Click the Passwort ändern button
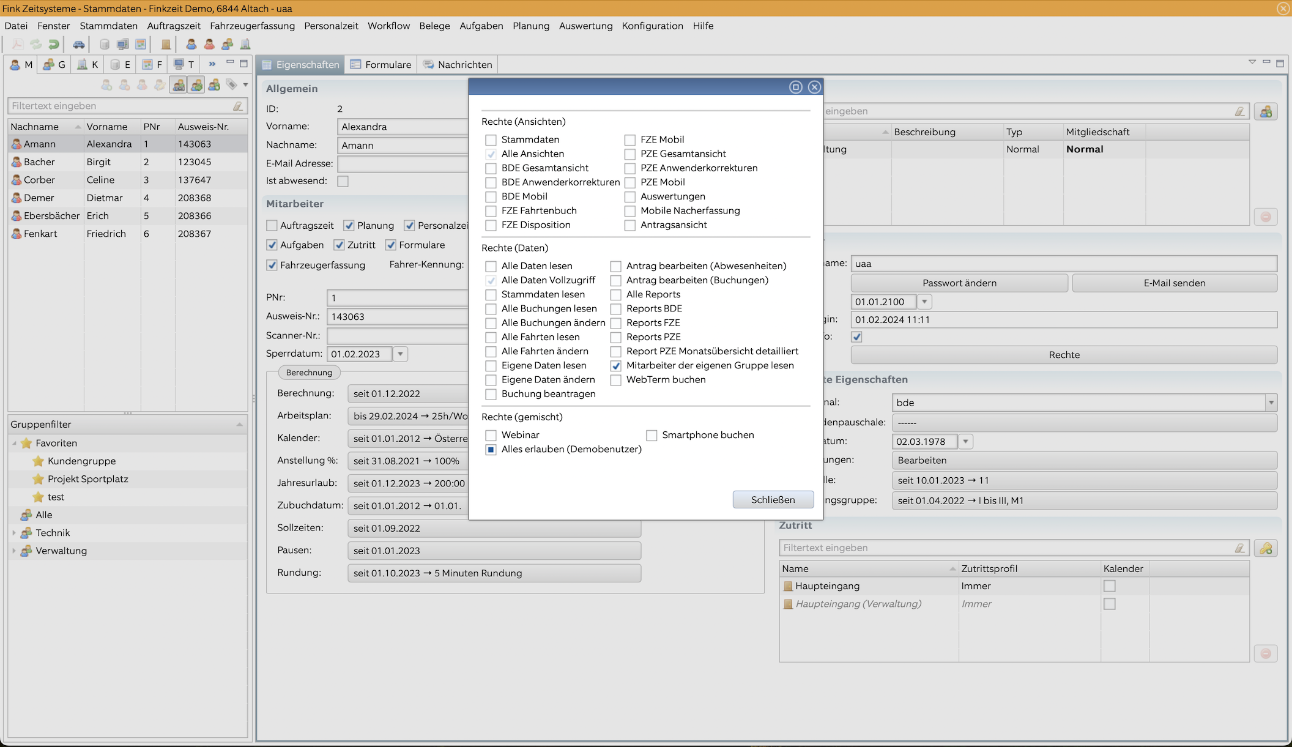 [959, 283]
